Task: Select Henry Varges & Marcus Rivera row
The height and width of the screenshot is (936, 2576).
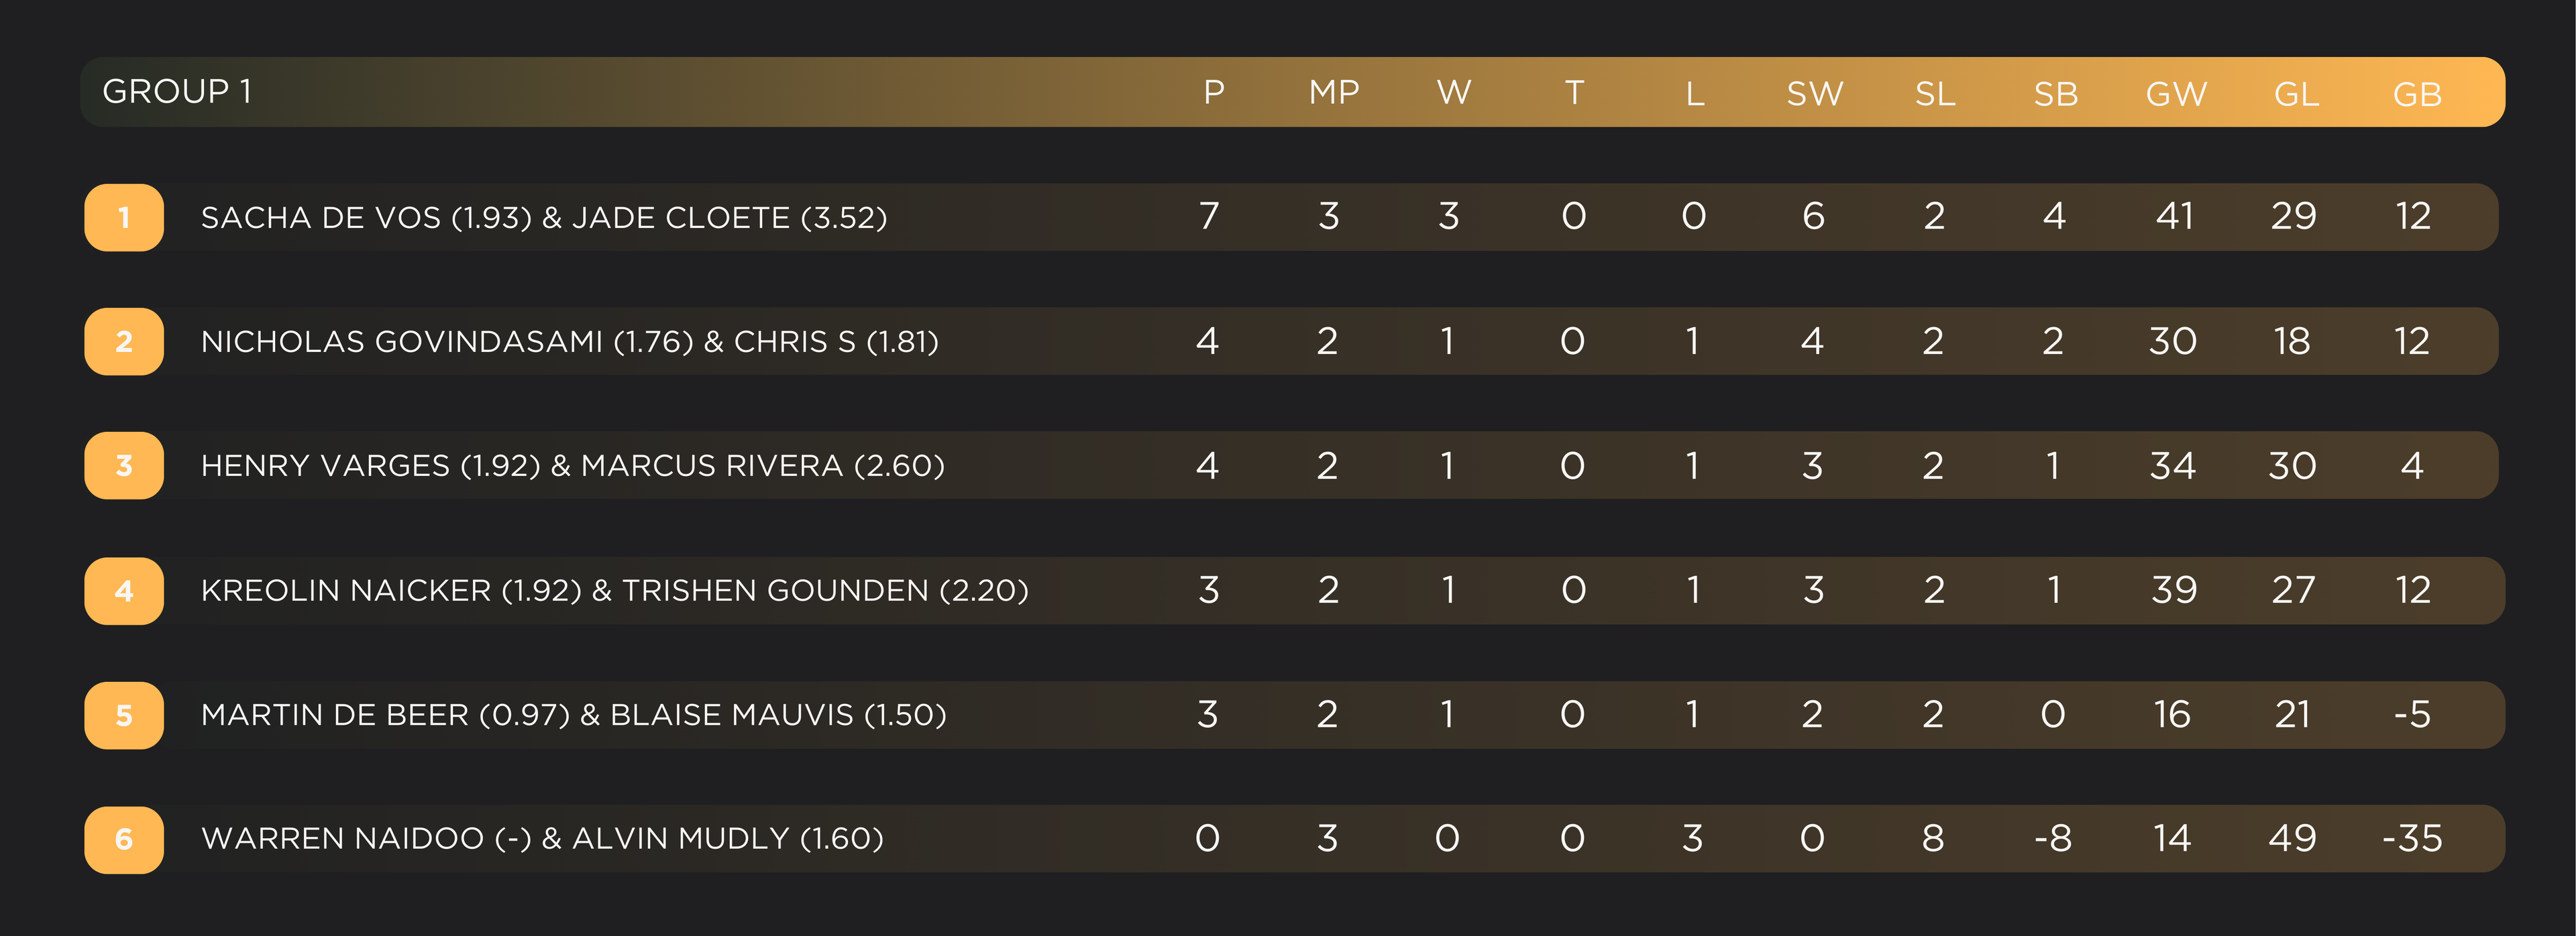Action: click(x=572, y=466)
